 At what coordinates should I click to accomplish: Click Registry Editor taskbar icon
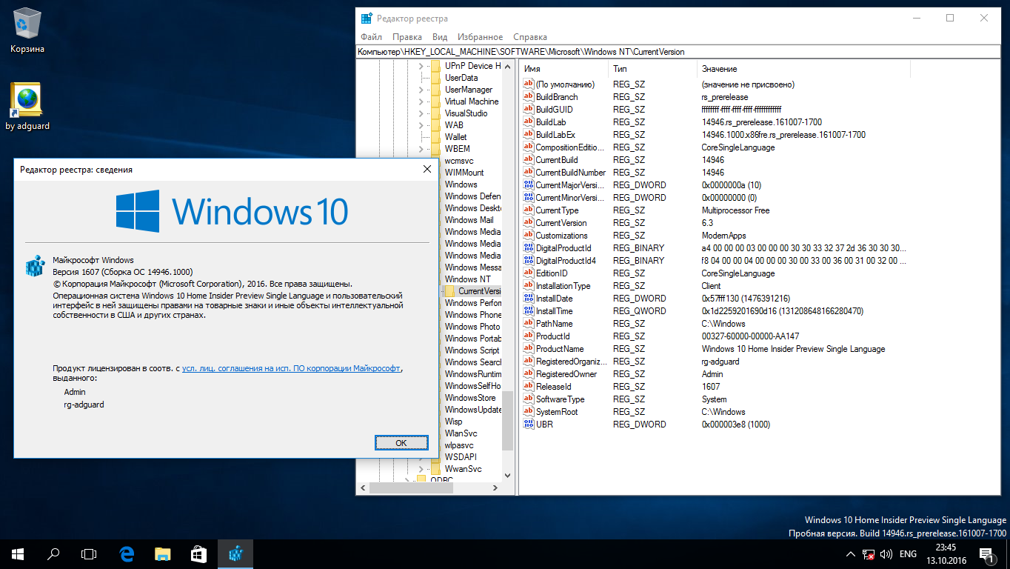tap(235, 553)
